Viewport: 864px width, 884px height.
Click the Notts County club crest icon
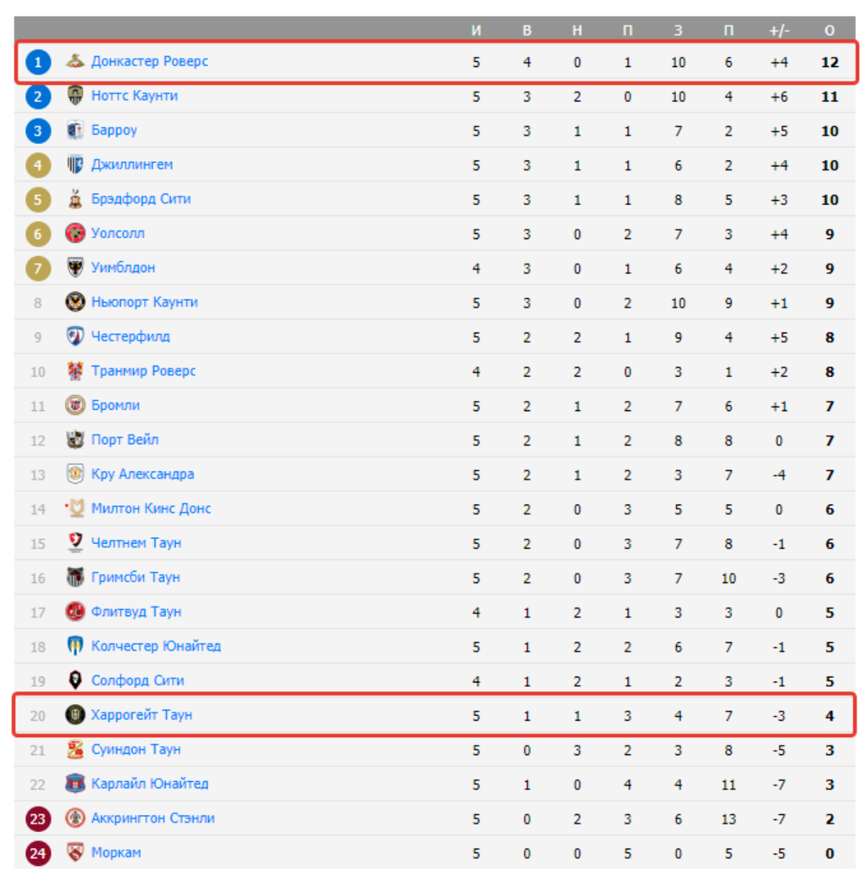[75, 96]
